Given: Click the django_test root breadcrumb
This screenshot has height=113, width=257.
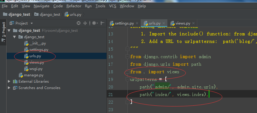Looking at the screenshot, I should [x=17, y=15].
